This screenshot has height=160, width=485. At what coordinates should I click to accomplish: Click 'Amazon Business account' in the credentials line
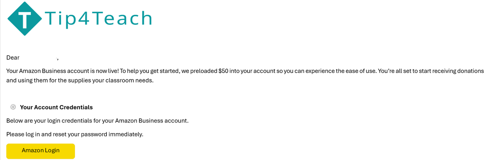click(x=151, y=121)
